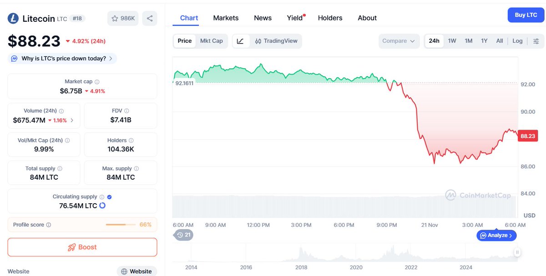Screen dimensions: 546x276
Task: Switch price chart to Mkt Cap
Action: 212,40
